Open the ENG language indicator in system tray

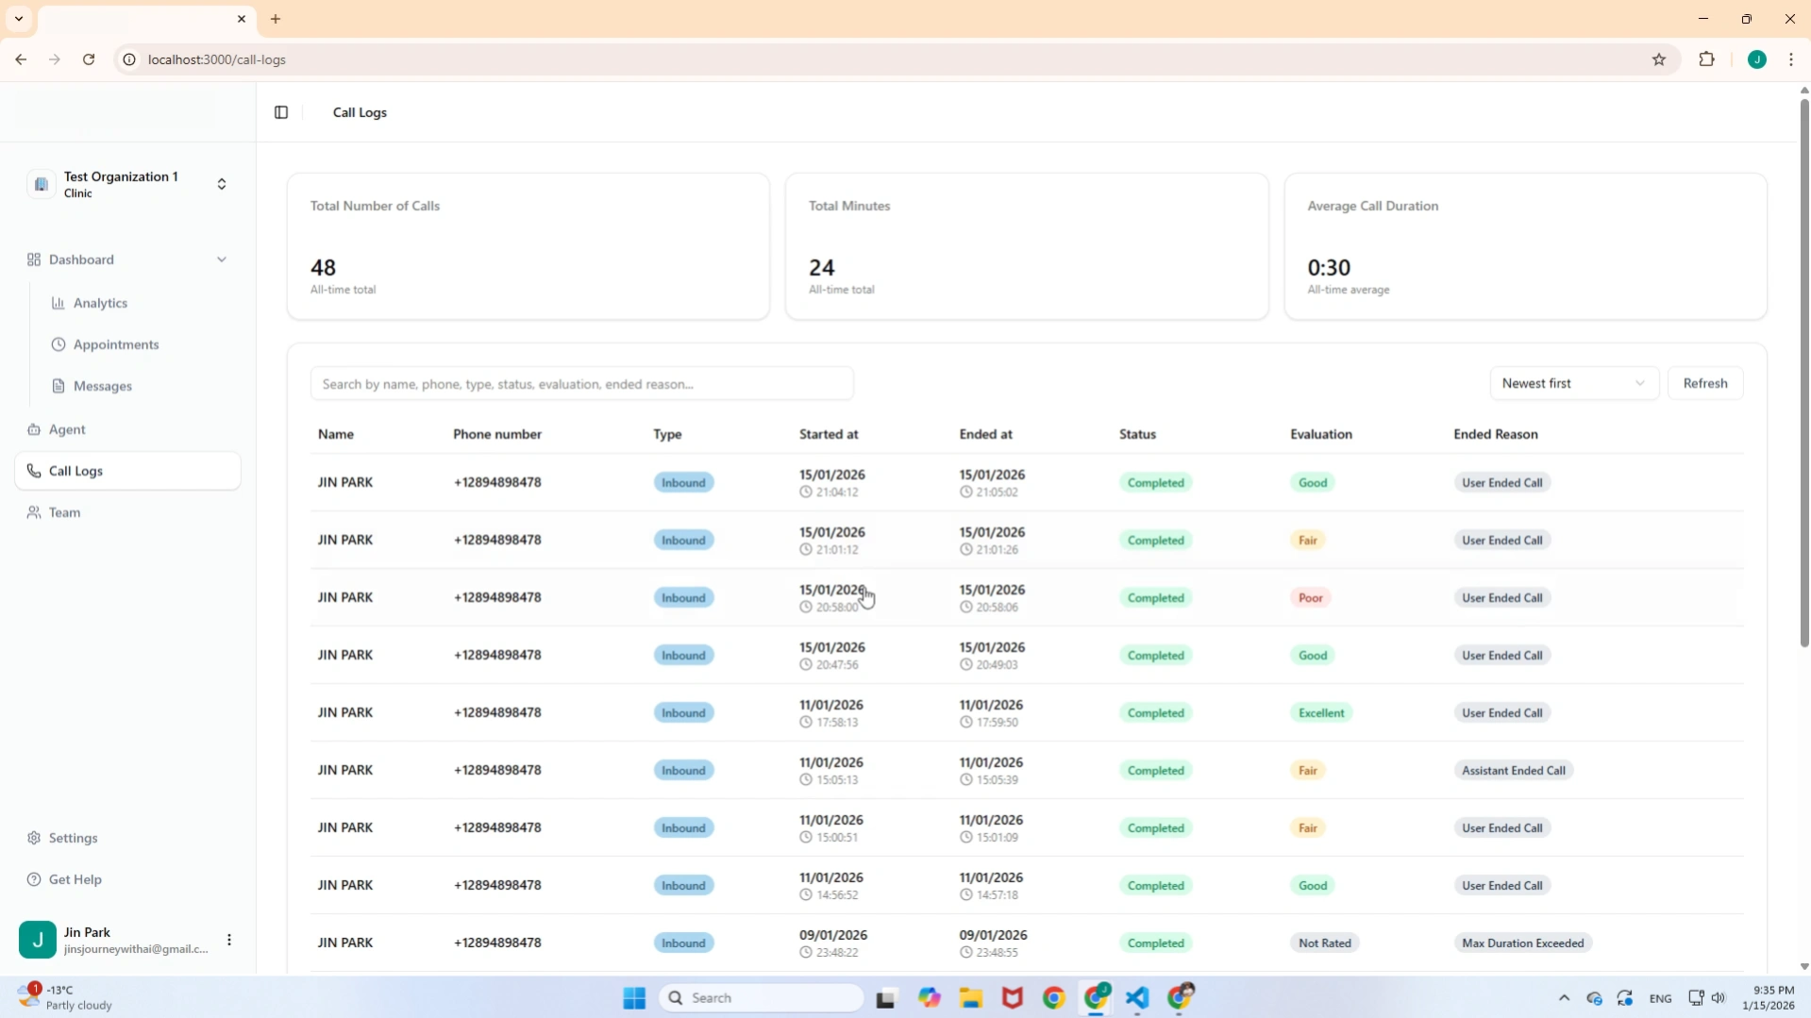1660,998
